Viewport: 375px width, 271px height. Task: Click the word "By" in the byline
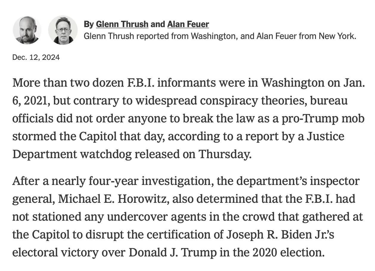pos(89,24)
